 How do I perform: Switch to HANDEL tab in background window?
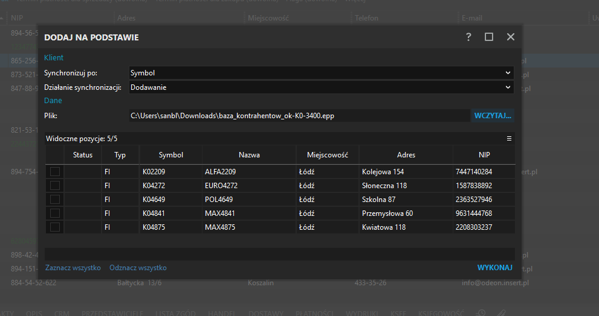click(222, 313)
